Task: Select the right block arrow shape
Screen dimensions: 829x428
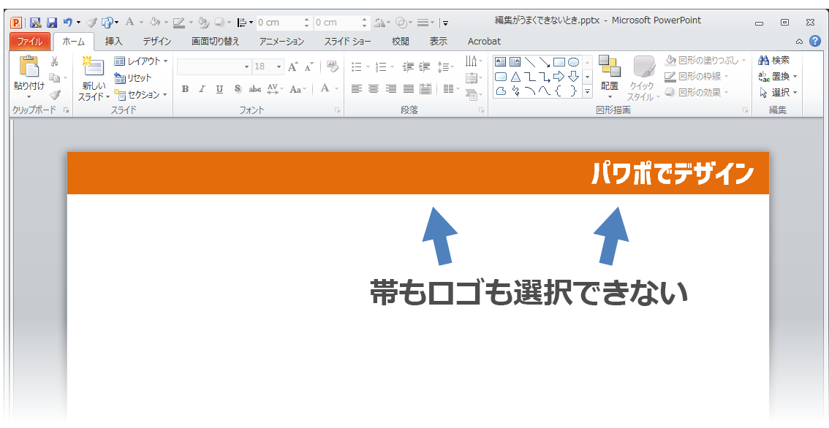Action: [x=559, y=77]
